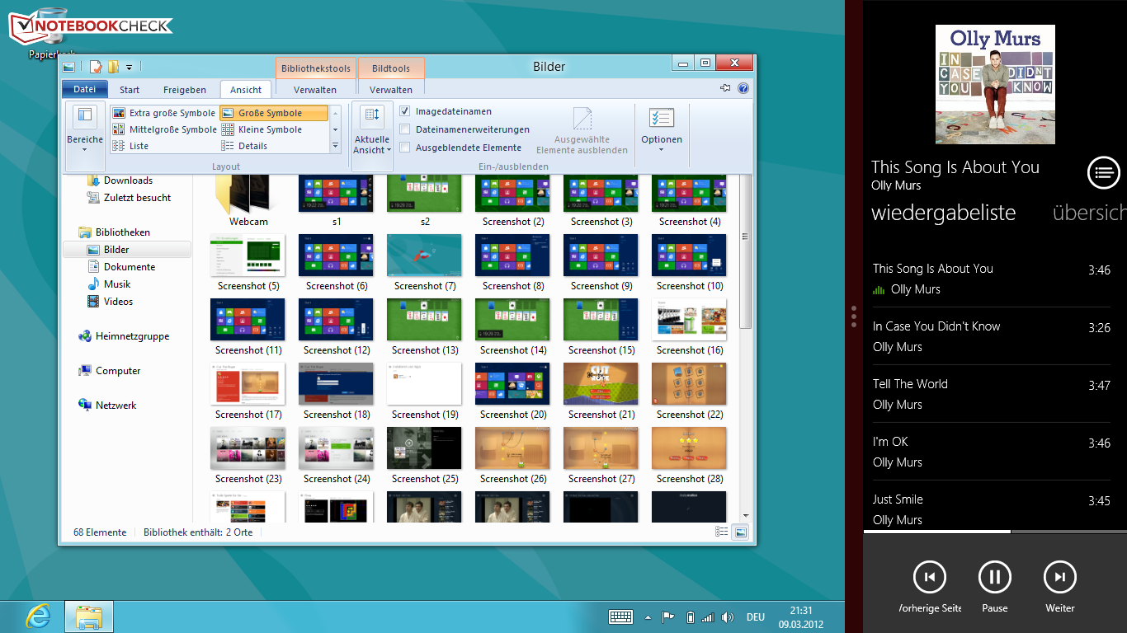Open the playlist list icon
The height and width of the screenshot is (633, 1127).
pyautogui.click(x=1103, y=172)
